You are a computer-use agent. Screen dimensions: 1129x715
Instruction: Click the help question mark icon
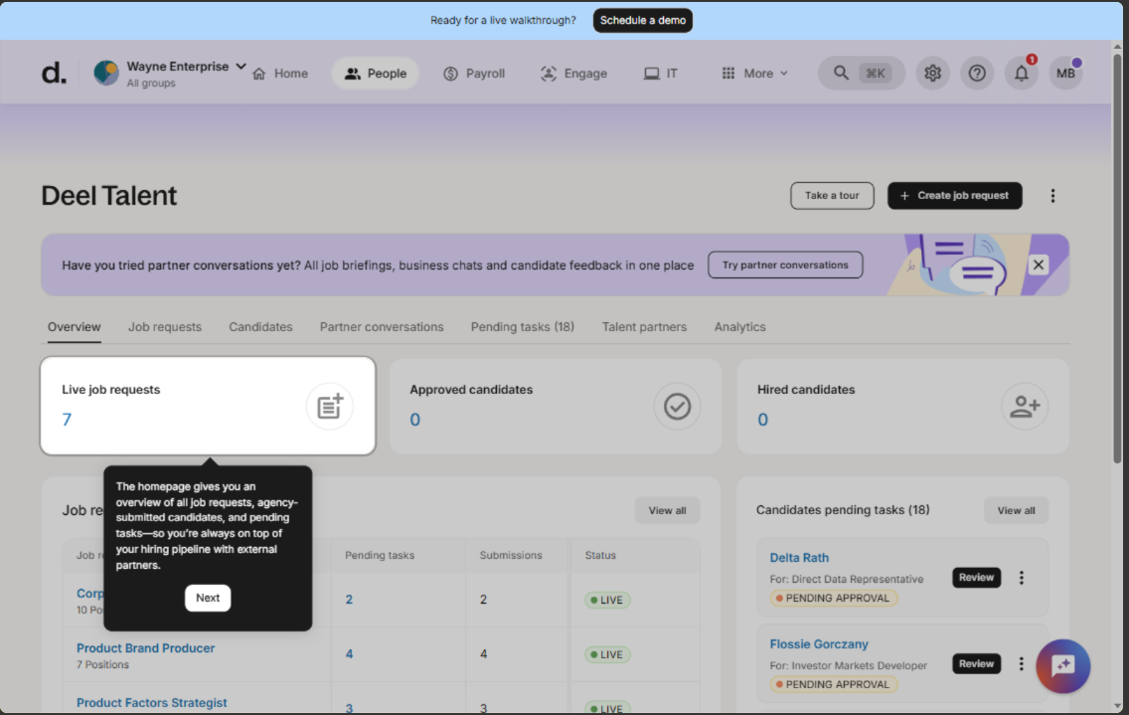(977, 74)
